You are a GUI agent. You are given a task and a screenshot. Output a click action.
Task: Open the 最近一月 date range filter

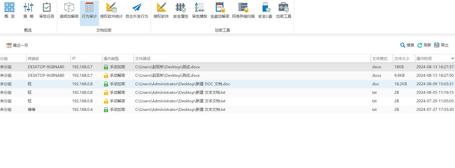tap(17, 45)
